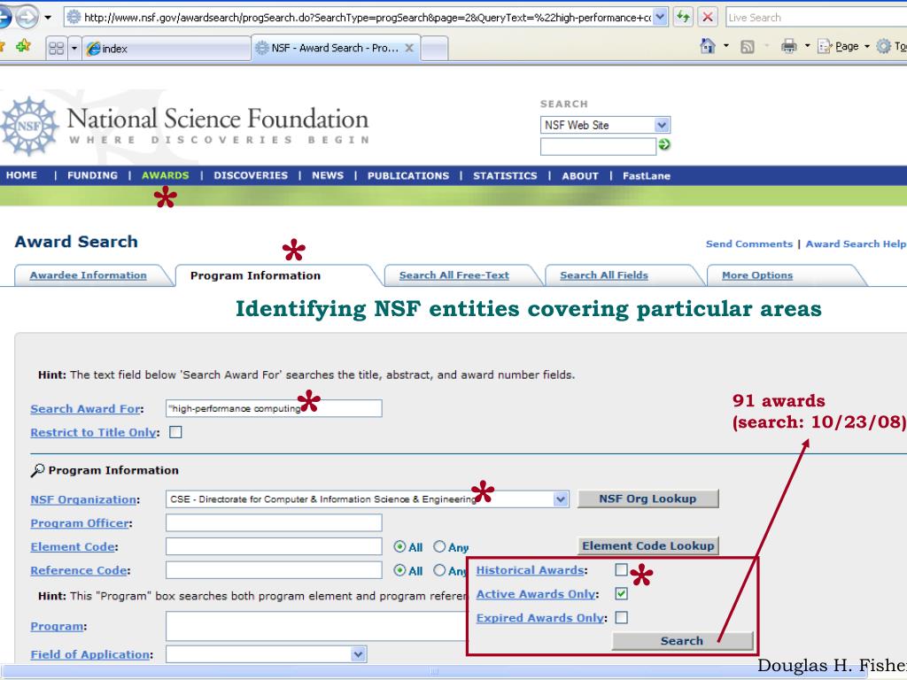Click the Tools gear icon
The width and height of the screenshot is (907, 680).
pyautogui.click(x=883, y=46)
